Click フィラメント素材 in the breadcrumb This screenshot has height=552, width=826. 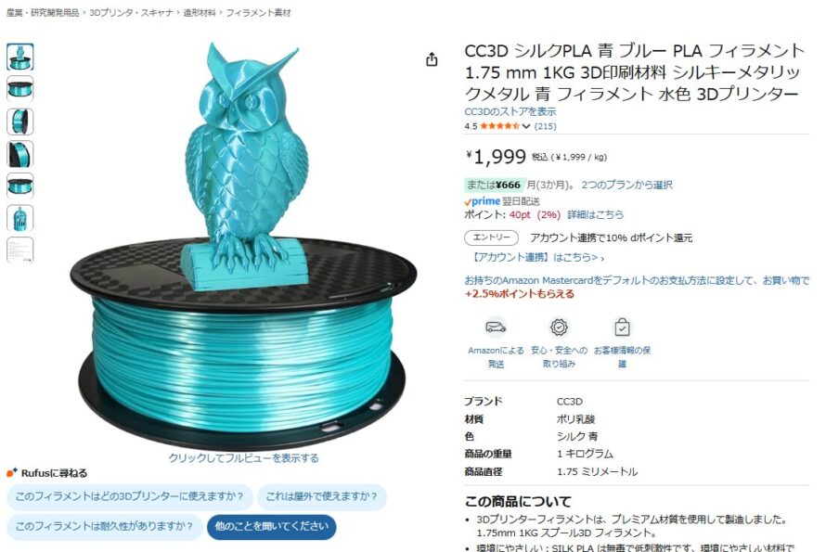point(258,13)
